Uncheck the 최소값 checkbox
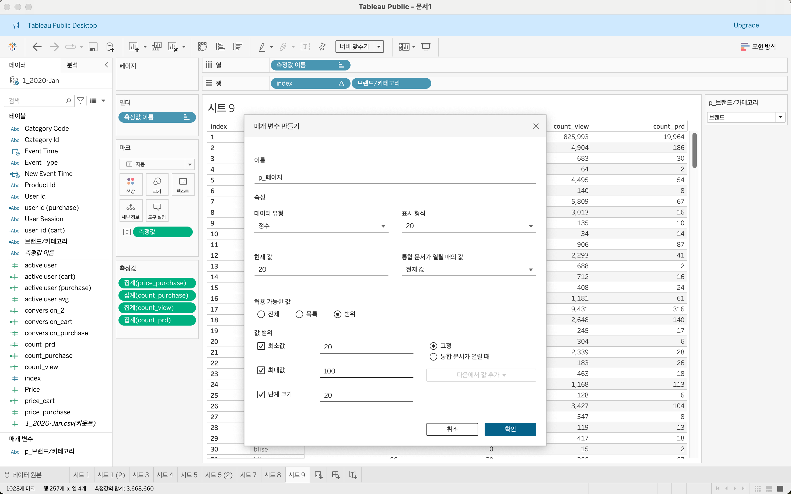Image resolution: width=791 pixels, height=494 pixels. point(261,346)
